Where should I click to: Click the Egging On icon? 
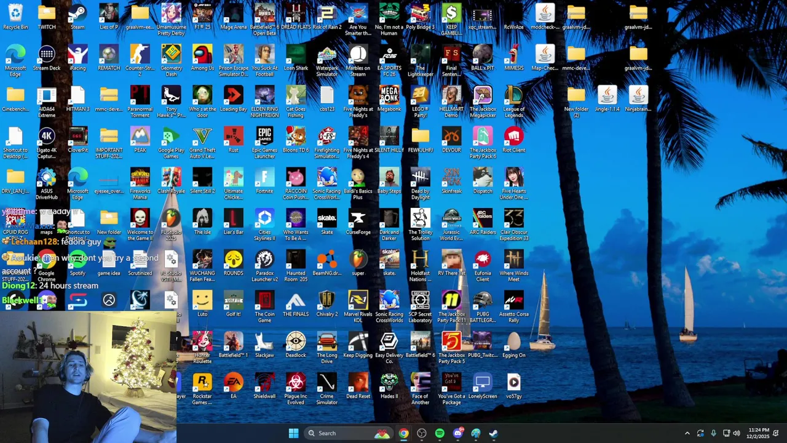tap(514, 346)
